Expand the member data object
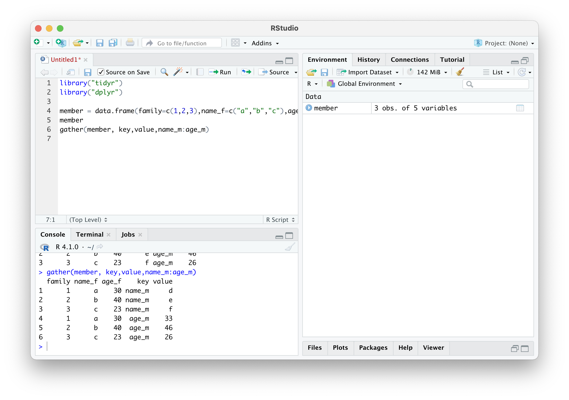Viewport: 569px width, 400px height. coord(309,108)
